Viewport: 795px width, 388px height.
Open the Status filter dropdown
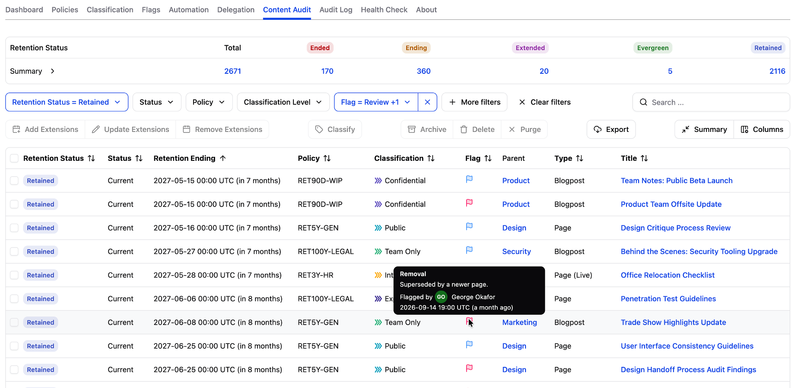156,102
